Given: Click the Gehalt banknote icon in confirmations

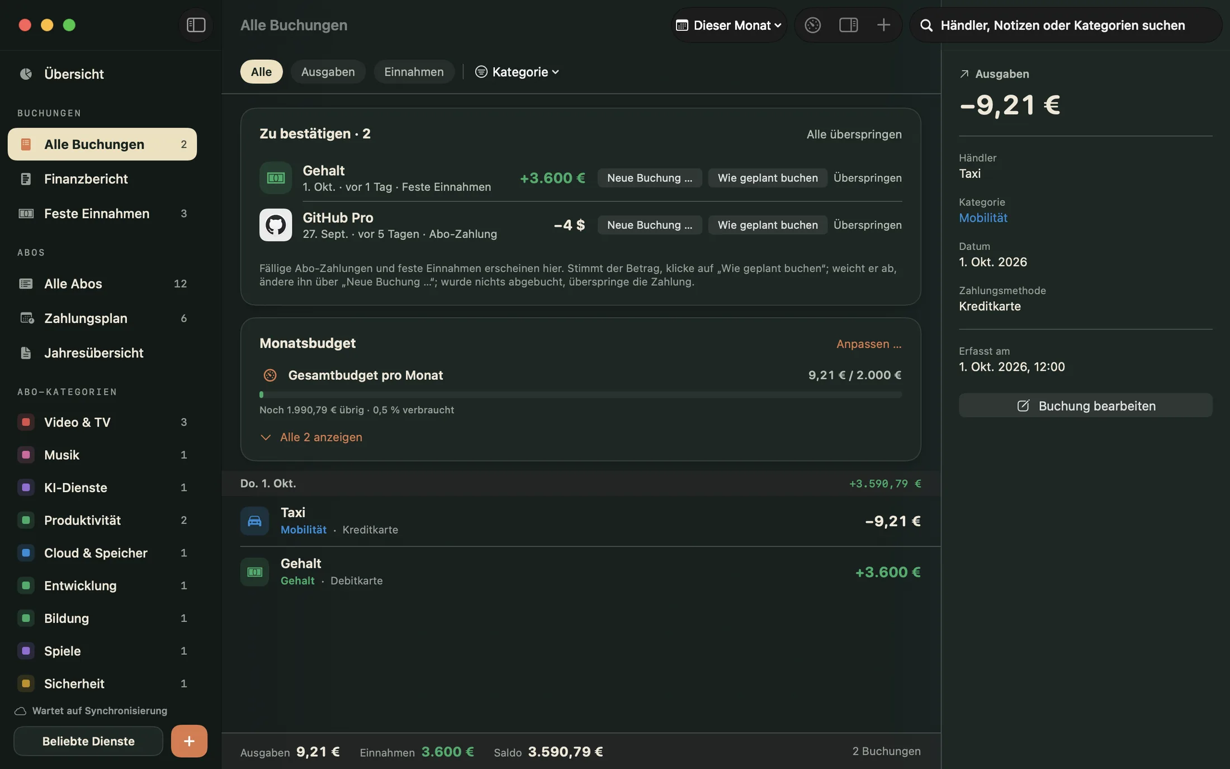Looking at the screenshot, I should point(276,178).
